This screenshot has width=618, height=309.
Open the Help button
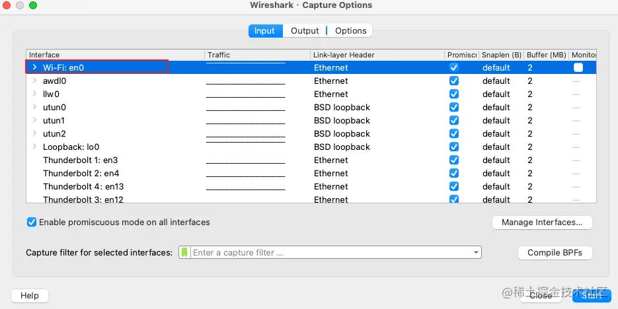point(30,296)
